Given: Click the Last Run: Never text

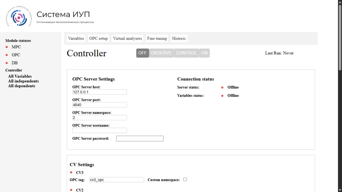Looking at the screenshot, I should [x=279, y=53].
